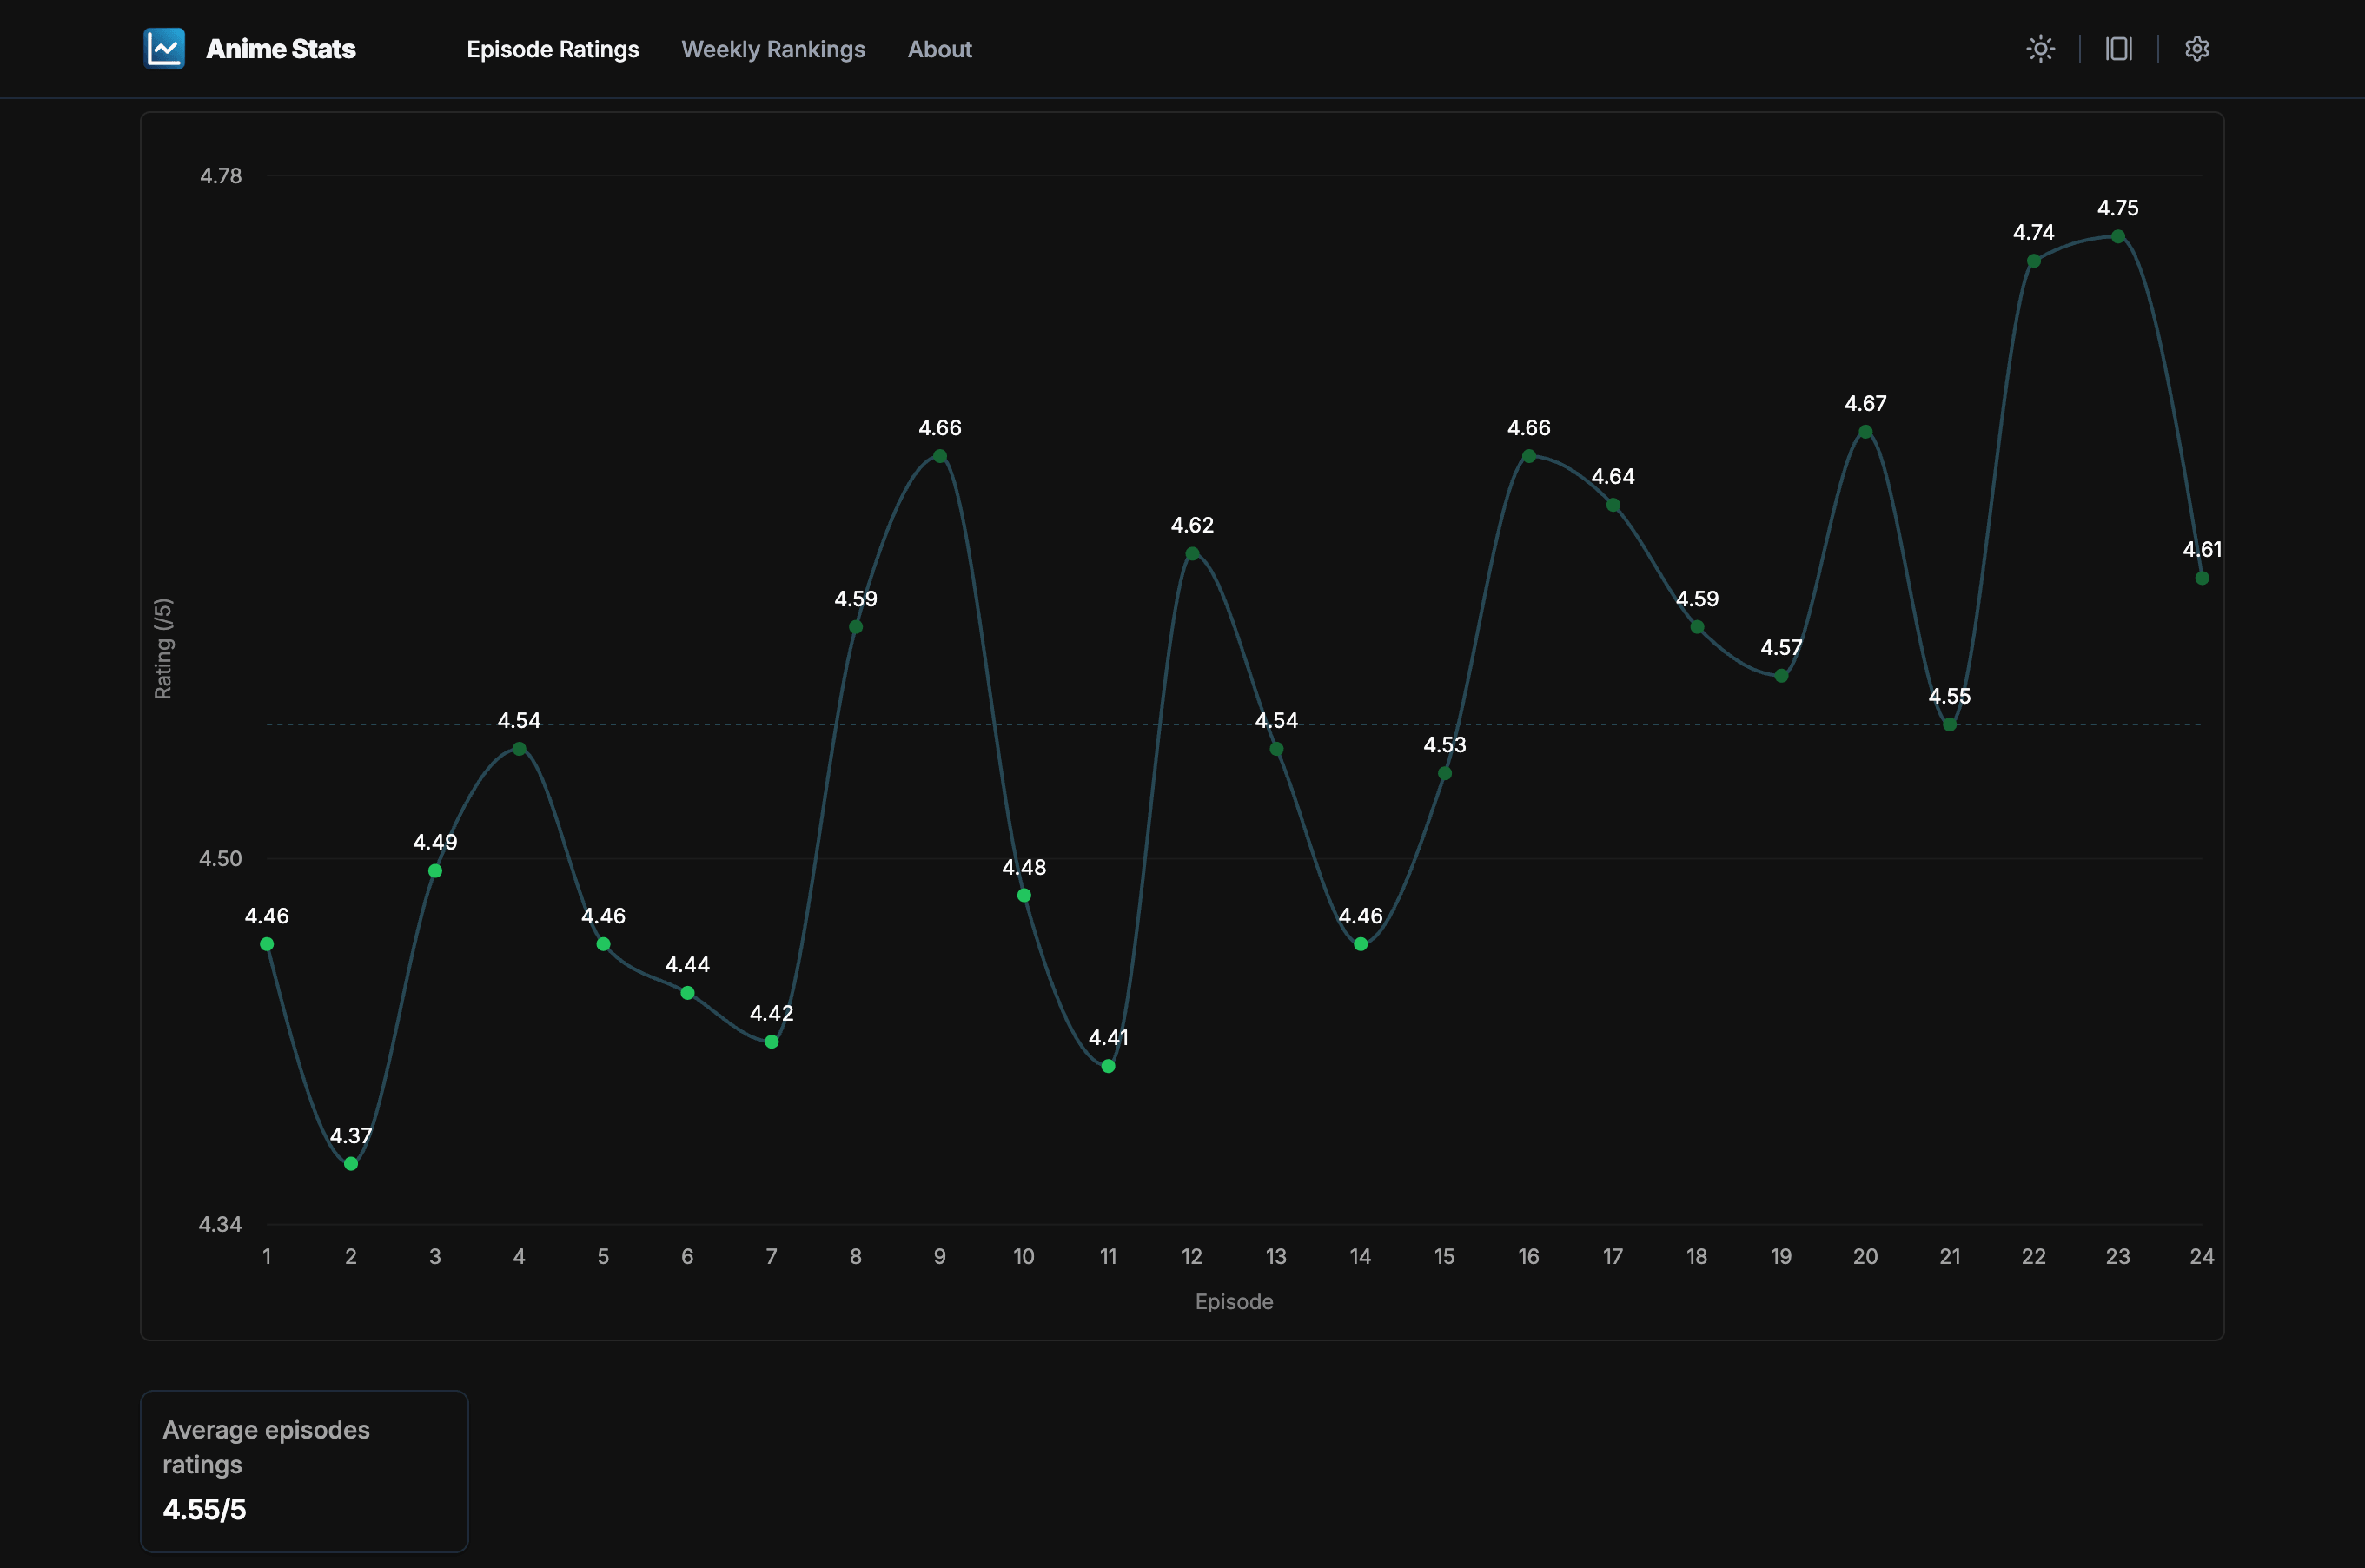The width and height of the screenshot is (2365, 1568).
Task: Select episode 20 point rated 4.67
Action: pyautogui.click(x=1865, y=432)
